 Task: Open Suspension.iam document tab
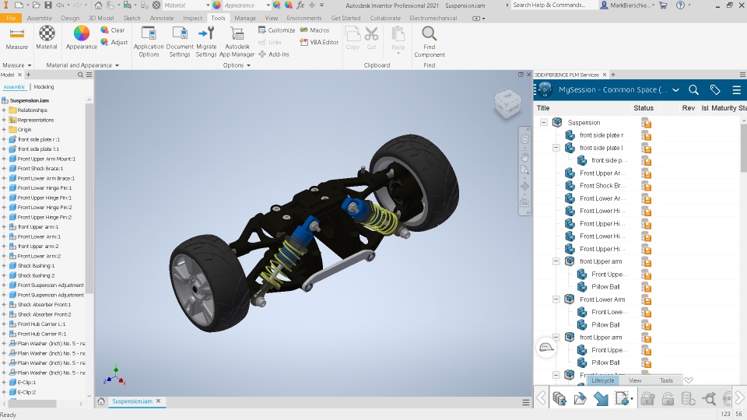(132, 401)
